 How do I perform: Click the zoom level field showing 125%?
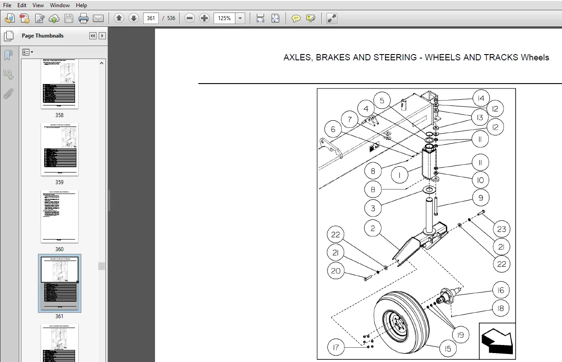click(225, 18)
